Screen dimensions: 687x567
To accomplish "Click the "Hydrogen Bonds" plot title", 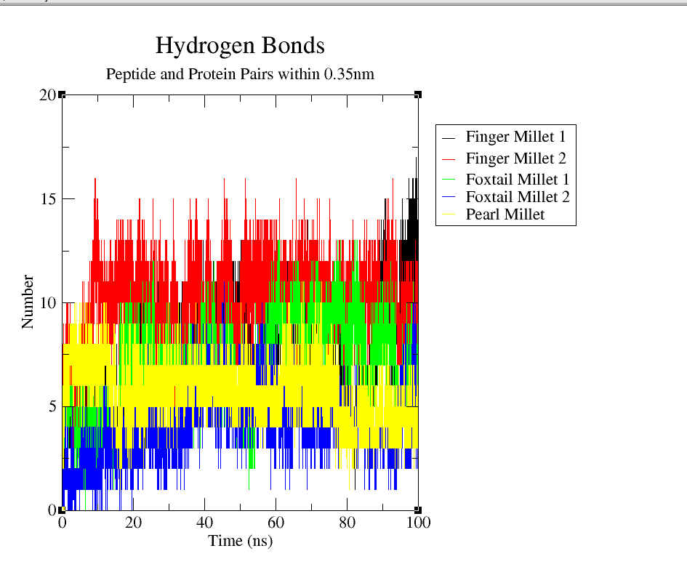I will [240, 47].
